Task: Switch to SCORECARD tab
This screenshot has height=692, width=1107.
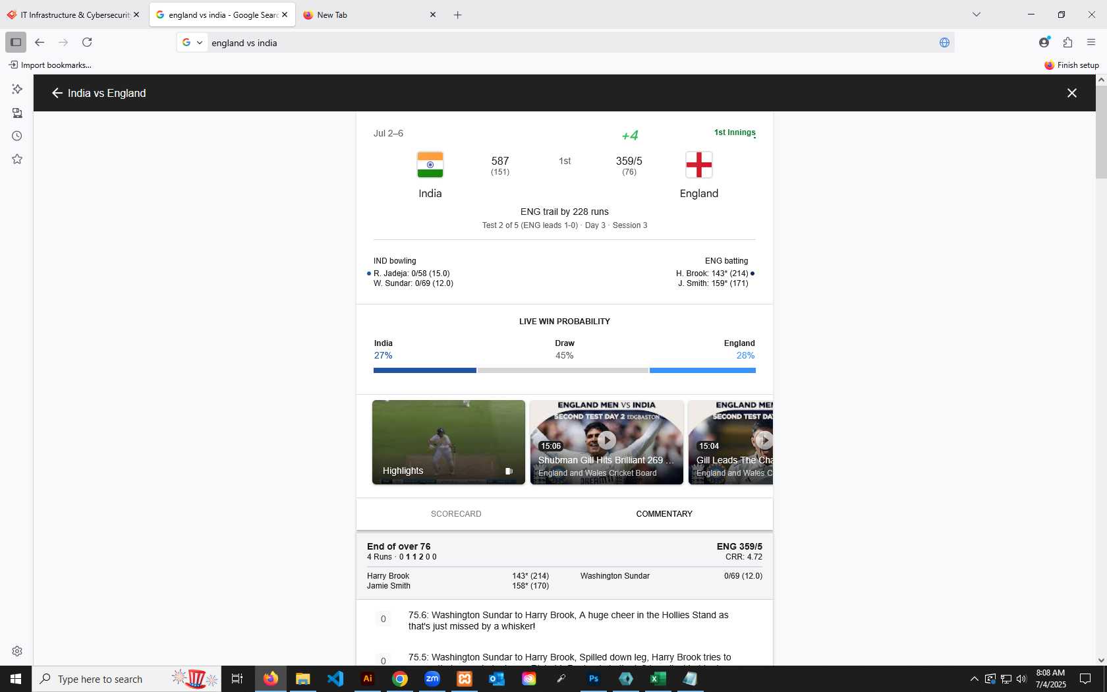Action: 456,514
